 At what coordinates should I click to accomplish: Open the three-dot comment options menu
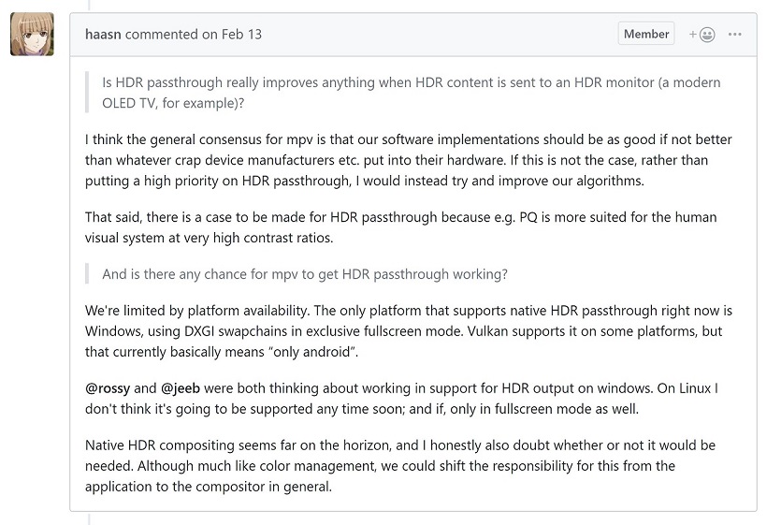click(734, 35)
